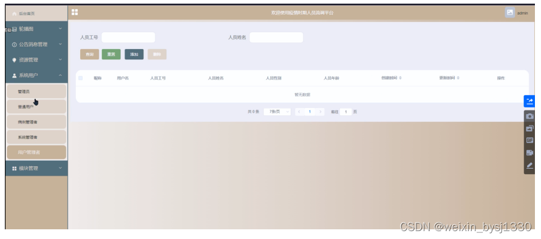Click the video recorder icon
This screenshot has width=541, height=239.
coord(529,152)
